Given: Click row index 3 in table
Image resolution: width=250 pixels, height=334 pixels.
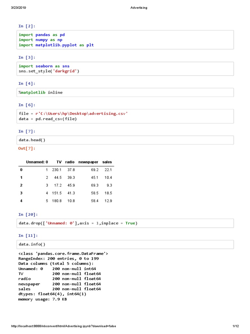Looking at the screenshot, I should coord(21,193).
